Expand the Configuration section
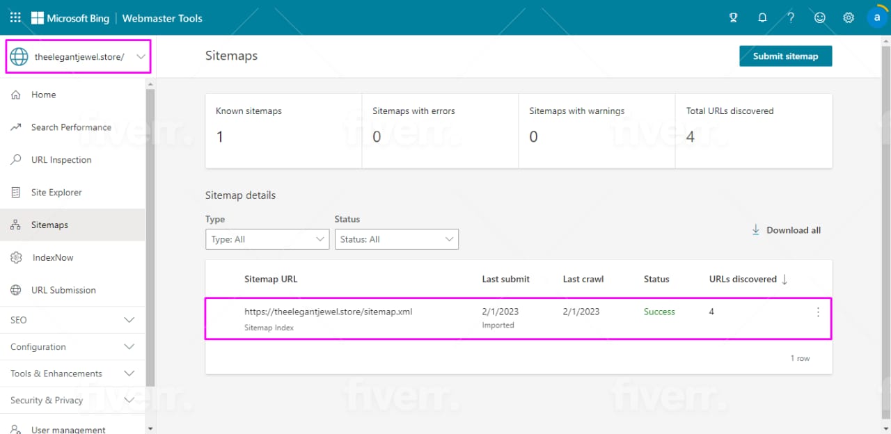The width and height of the screenshot is (891, 434). tap(72, 346)
